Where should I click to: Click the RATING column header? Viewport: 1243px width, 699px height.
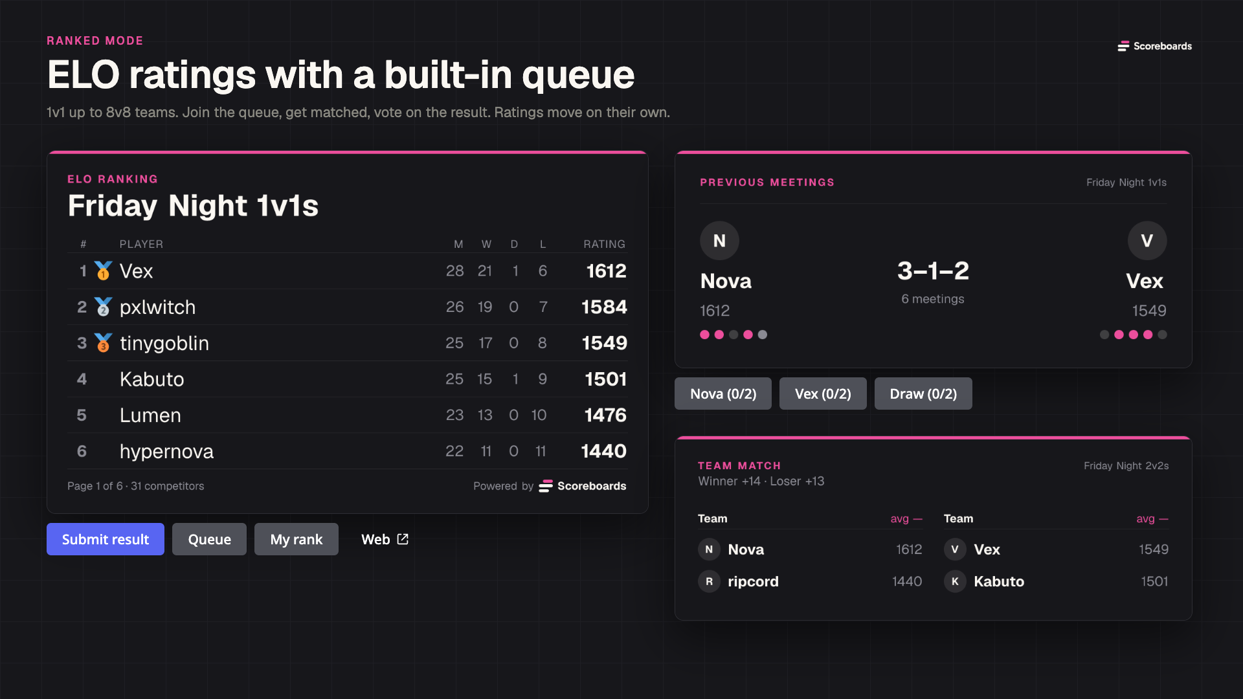pyautogui.click(x=604, y=244)
